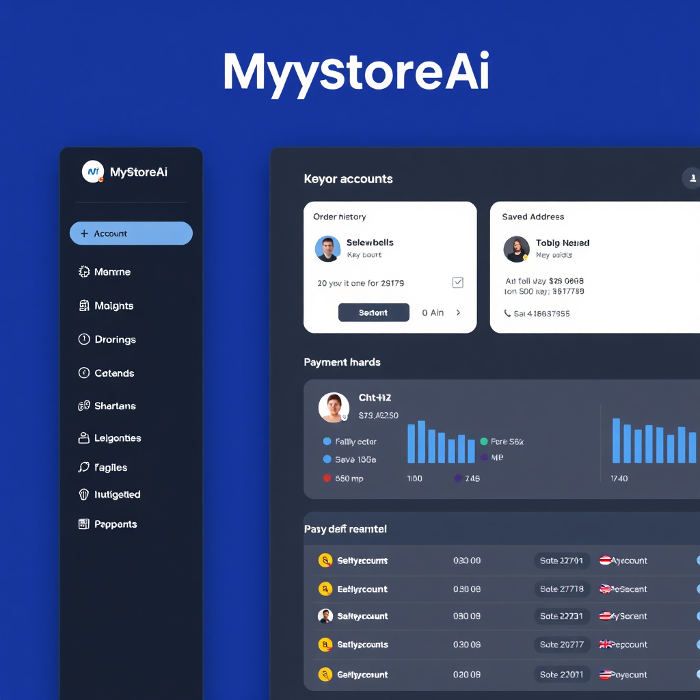This screenshot has width=700, height=700.
Task: Open the Inutigetled shield icon
Action: (83, 494)
